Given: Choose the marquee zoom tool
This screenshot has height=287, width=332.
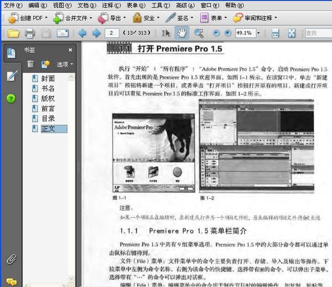Looking at the screenshot, I should (199, 33).
